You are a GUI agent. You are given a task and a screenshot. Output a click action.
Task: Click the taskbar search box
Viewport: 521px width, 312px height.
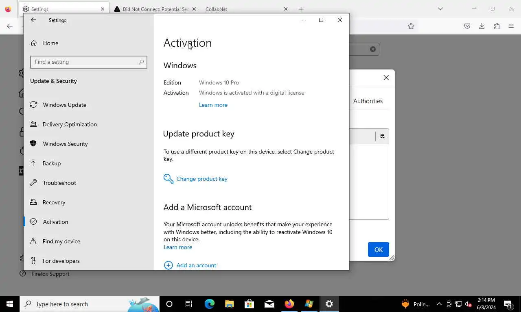[90, 304]
